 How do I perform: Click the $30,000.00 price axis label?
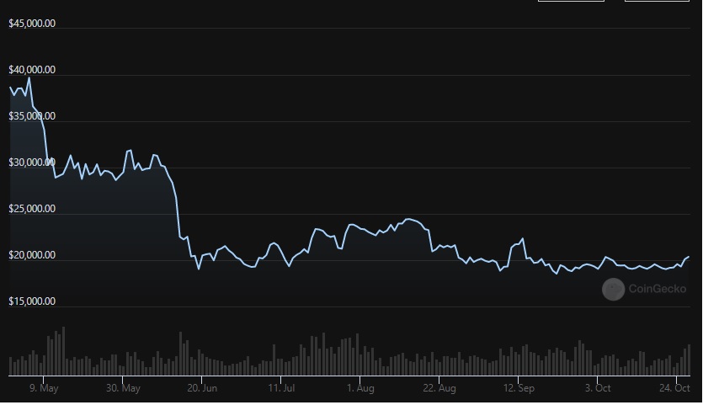pyautogui.click(x=32, y=163)
